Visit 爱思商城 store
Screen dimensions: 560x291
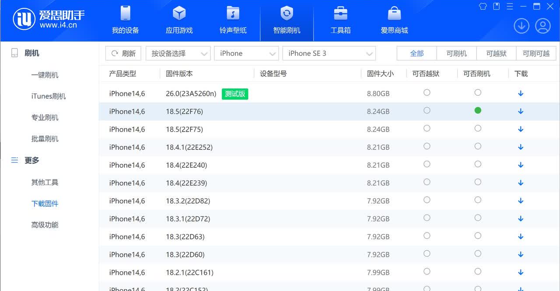[395, 21]
